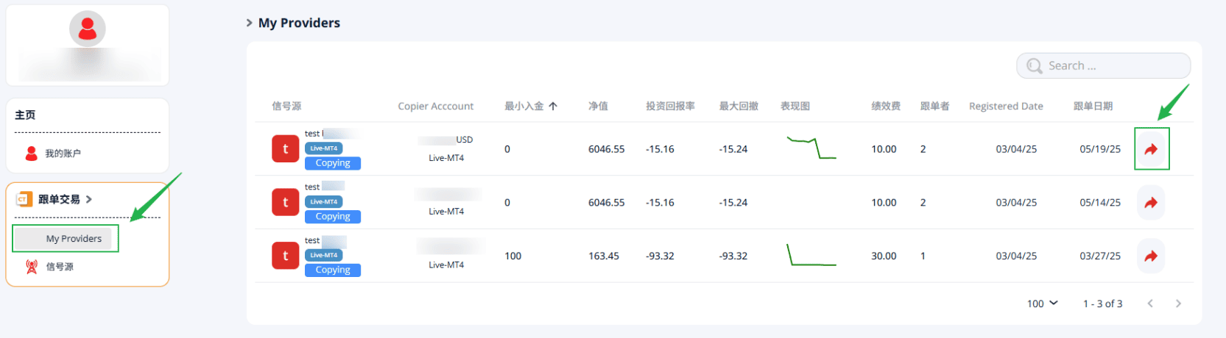The image size is (1226, 338).
Task: Open 信号源 sidebar menu item
Action: click(x=60, y=267)
